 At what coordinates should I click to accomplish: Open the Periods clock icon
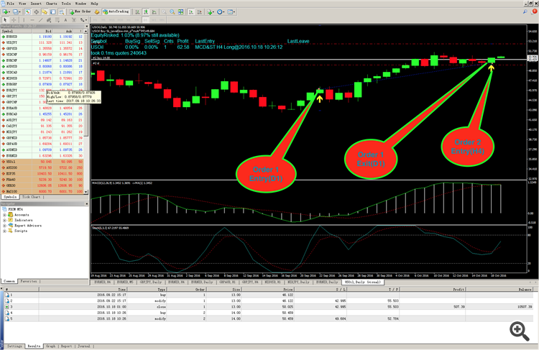221,11
